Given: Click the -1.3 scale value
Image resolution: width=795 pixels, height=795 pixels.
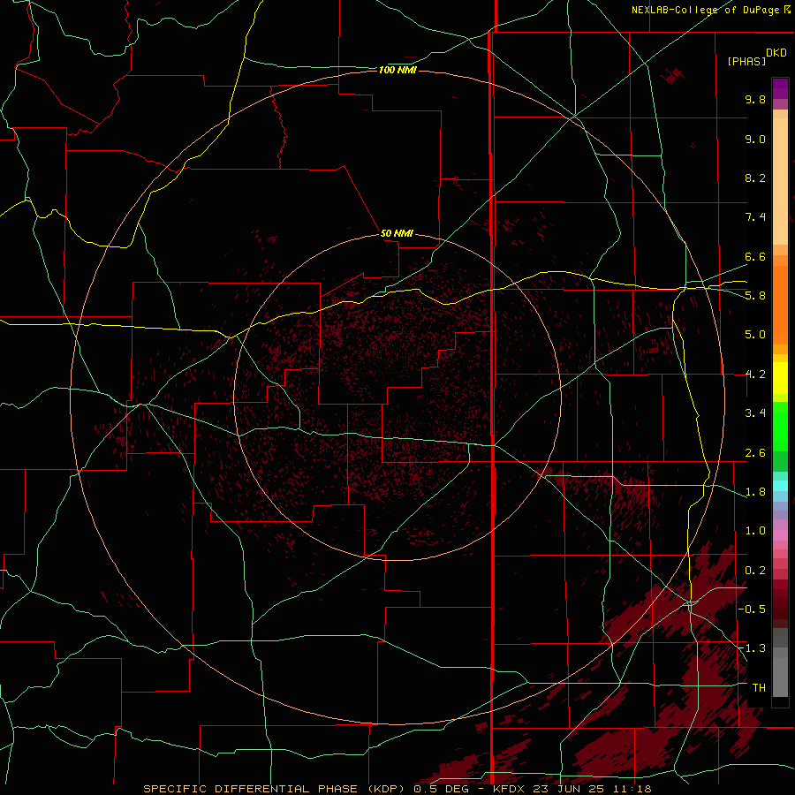Looking at the screenshot, I should coord(752,648).
